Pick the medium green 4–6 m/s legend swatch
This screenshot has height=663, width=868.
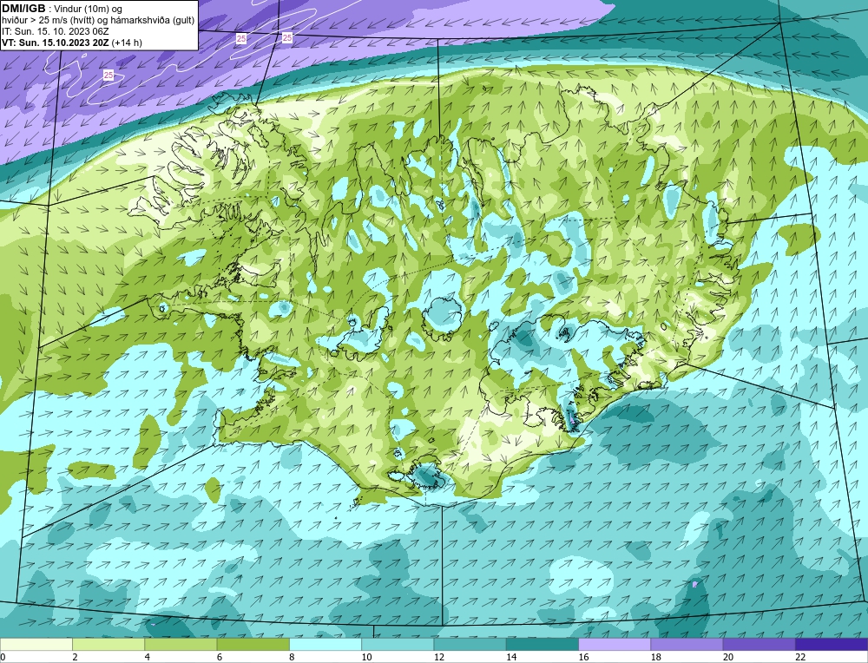point(181,644)
